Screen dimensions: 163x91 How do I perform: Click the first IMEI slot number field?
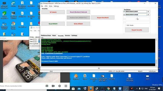148,11
